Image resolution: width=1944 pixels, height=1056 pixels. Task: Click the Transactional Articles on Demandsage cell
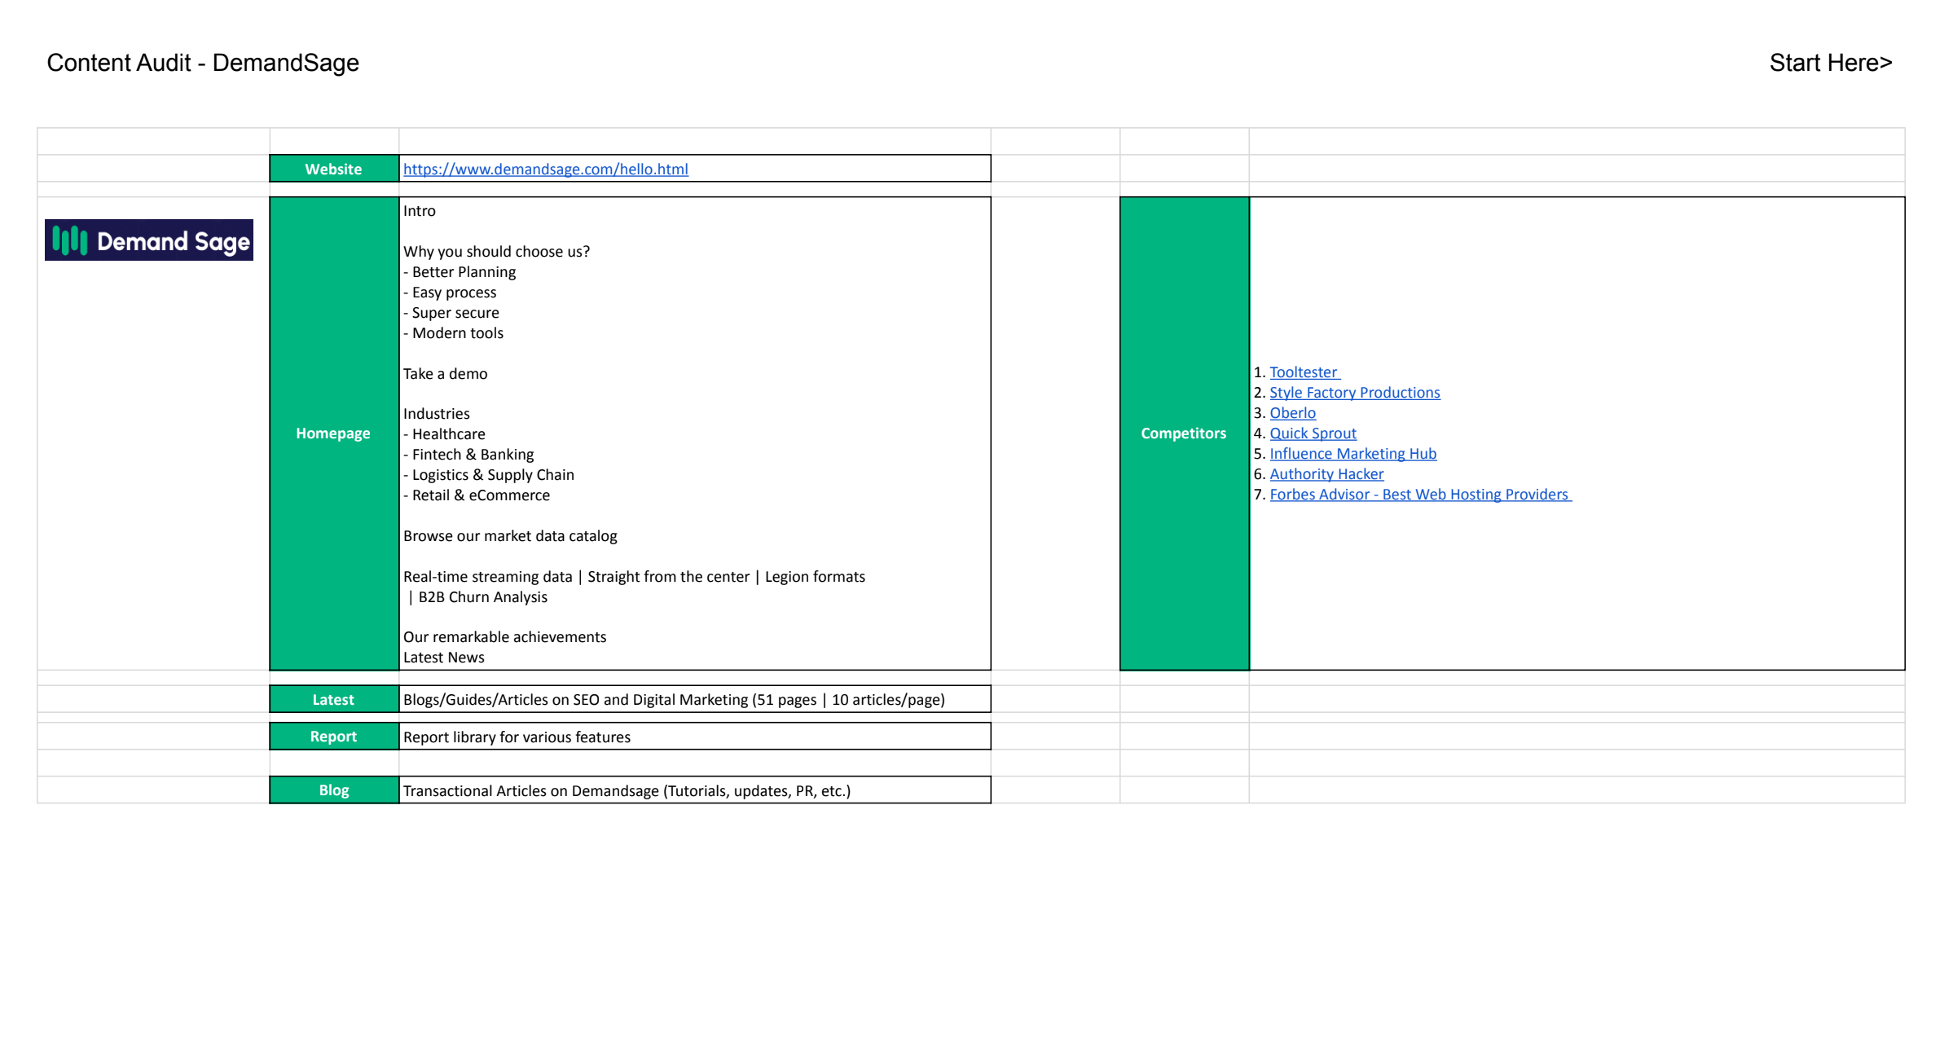pyautogui.click(x=695, y=790)
